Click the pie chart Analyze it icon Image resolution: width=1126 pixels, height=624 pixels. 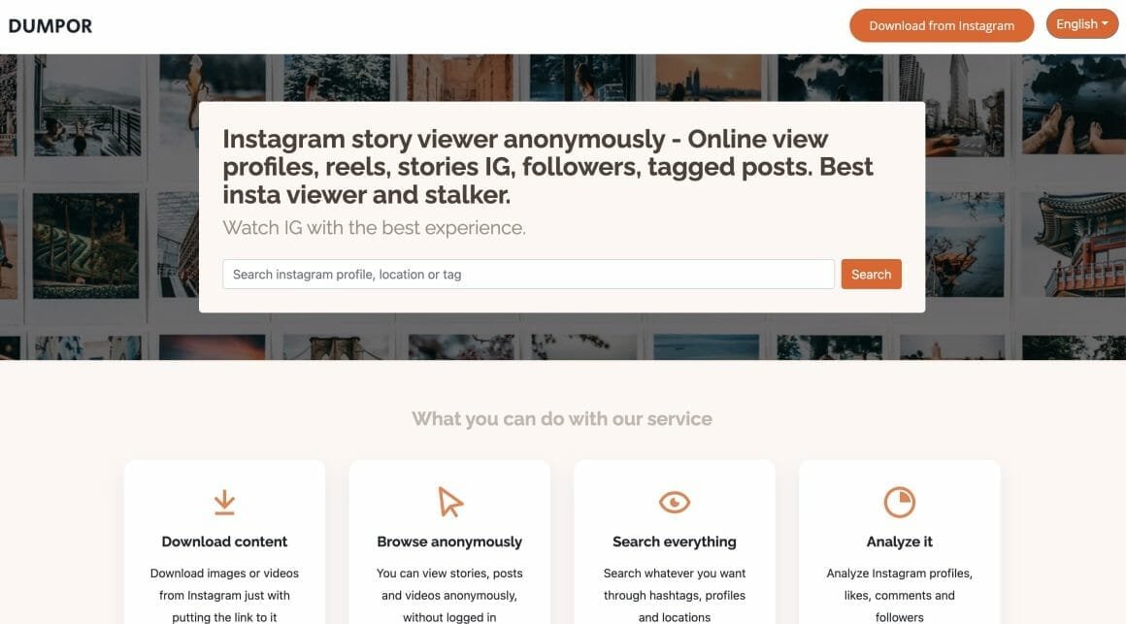899,502
